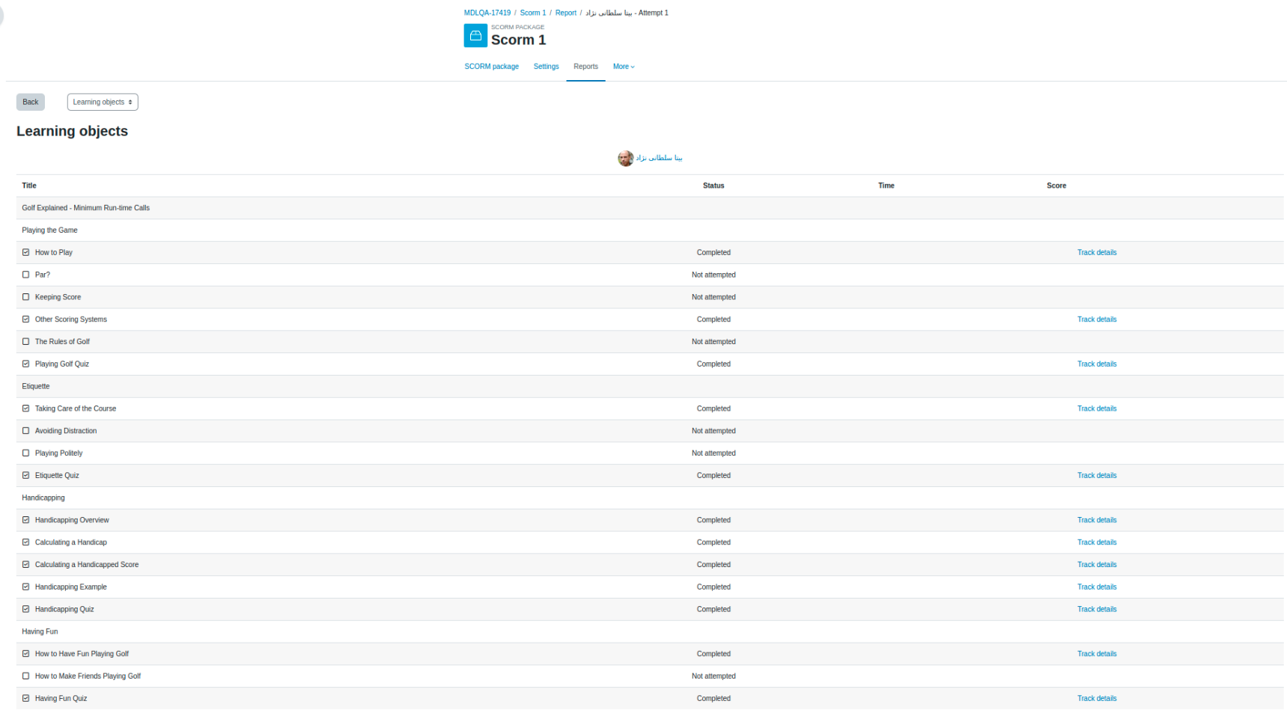Click the Par? unchecked status icon

coord(26,275)
